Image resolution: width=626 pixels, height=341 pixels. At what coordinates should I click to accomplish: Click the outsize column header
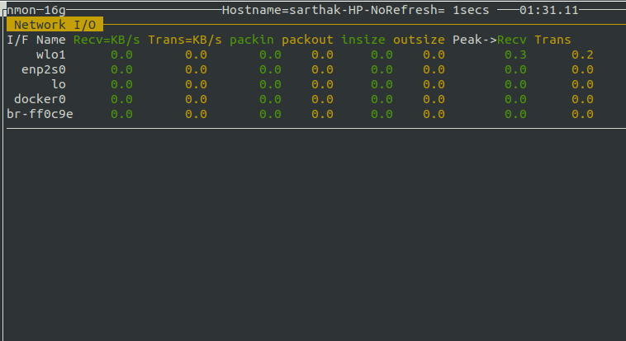pyautogui.click(x=419, y=40)
